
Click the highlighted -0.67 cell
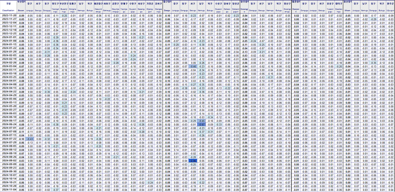pyautogui.click(x=202, y=124)
